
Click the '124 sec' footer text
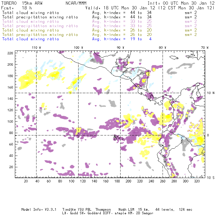(185, 210)
